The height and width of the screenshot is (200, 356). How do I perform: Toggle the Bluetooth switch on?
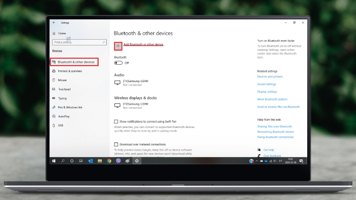[118, 63]
